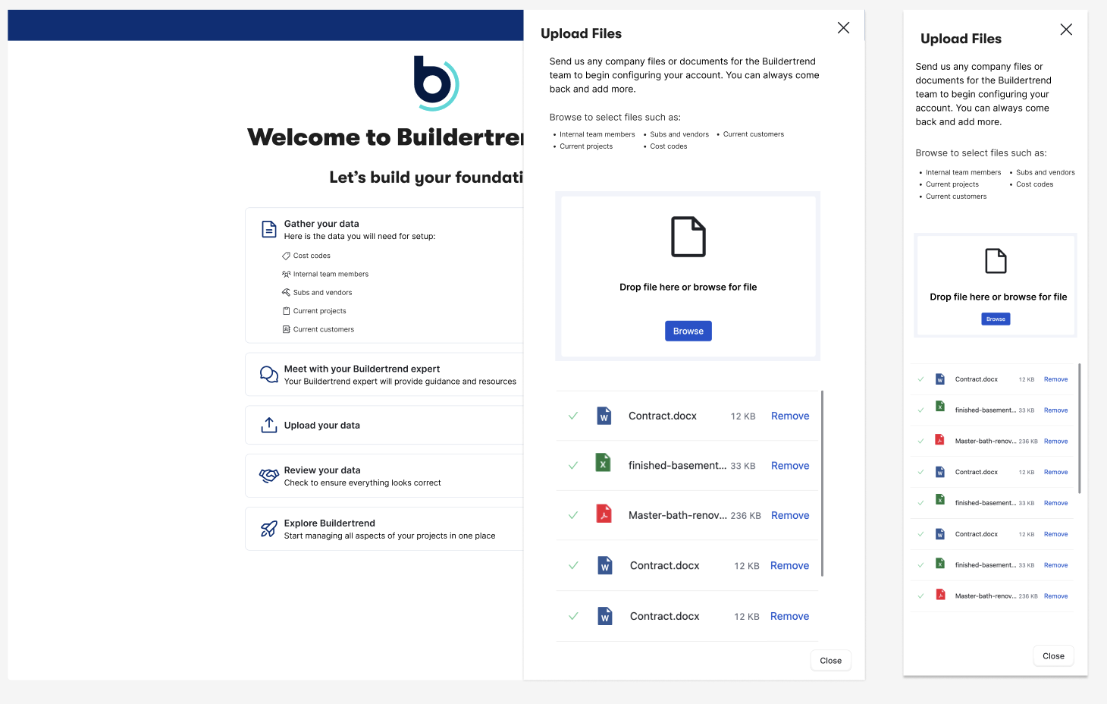Click the Upload Files title in wide panel

pos(581,33)
